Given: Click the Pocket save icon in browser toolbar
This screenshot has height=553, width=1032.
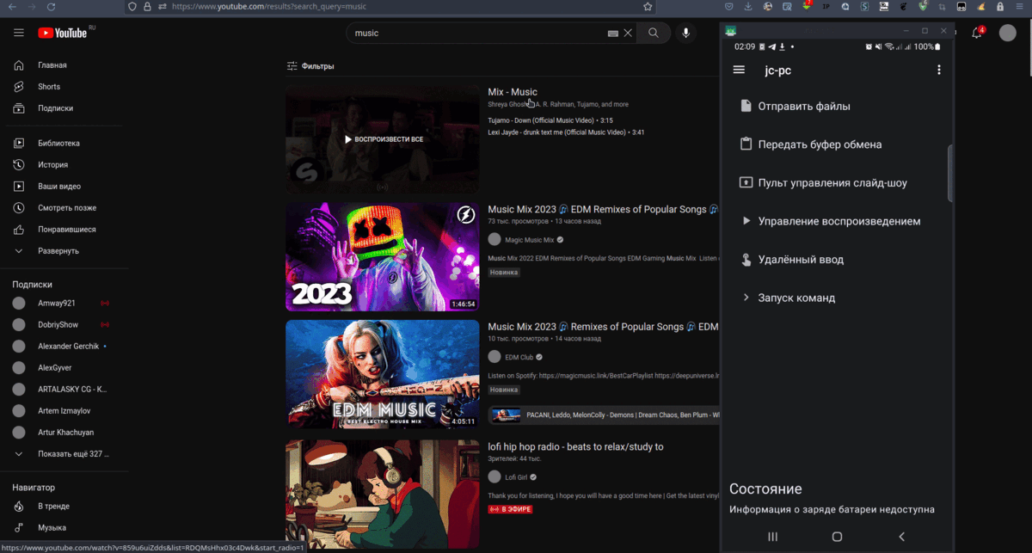Looking at the screenshot, I should pyautogui.click(x=728, y=7).
